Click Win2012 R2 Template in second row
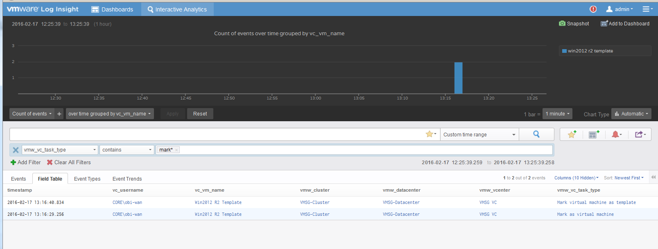The image size is (658, 249). (x=218, y=214)
